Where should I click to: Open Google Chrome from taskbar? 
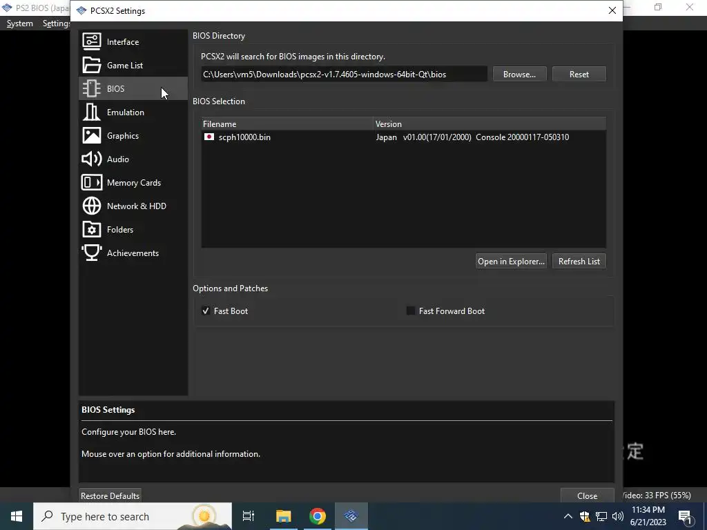click(318, 516)
